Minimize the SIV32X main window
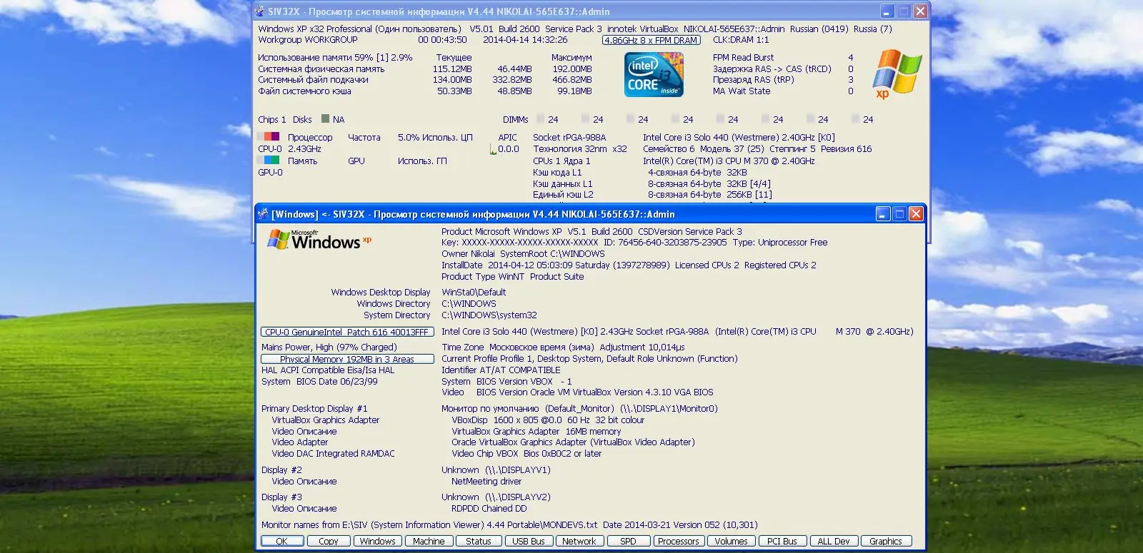The image size is (1143, 553). [887, 11]
